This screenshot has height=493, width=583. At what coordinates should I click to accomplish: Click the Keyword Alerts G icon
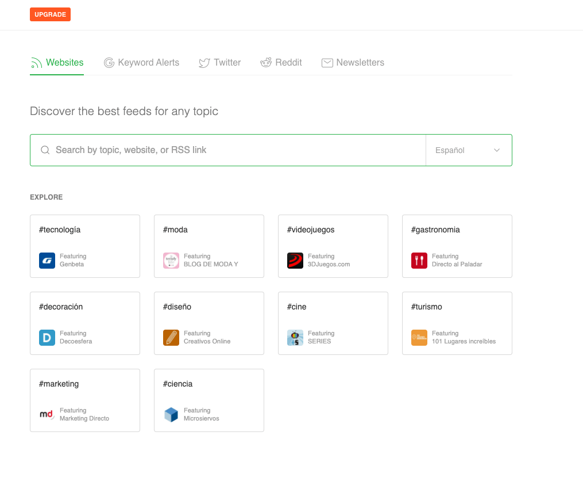click(x=109, y=62)
